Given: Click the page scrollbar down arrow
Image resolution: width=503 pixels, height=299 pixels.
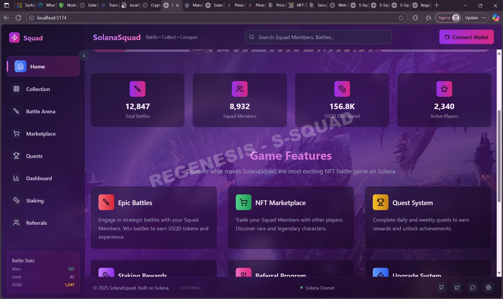Looking at the screenshot, I should [x=499, y=273].
